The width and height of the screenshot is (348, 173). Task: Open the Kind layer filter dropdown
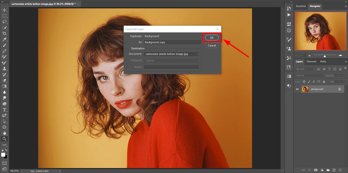pos(305,69)
